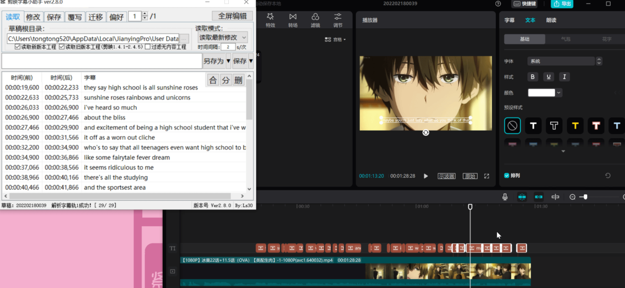The width and height of the screenshot is (625, 288).
Task: Open the 宫格 layout dropdown
Action: 335,39
